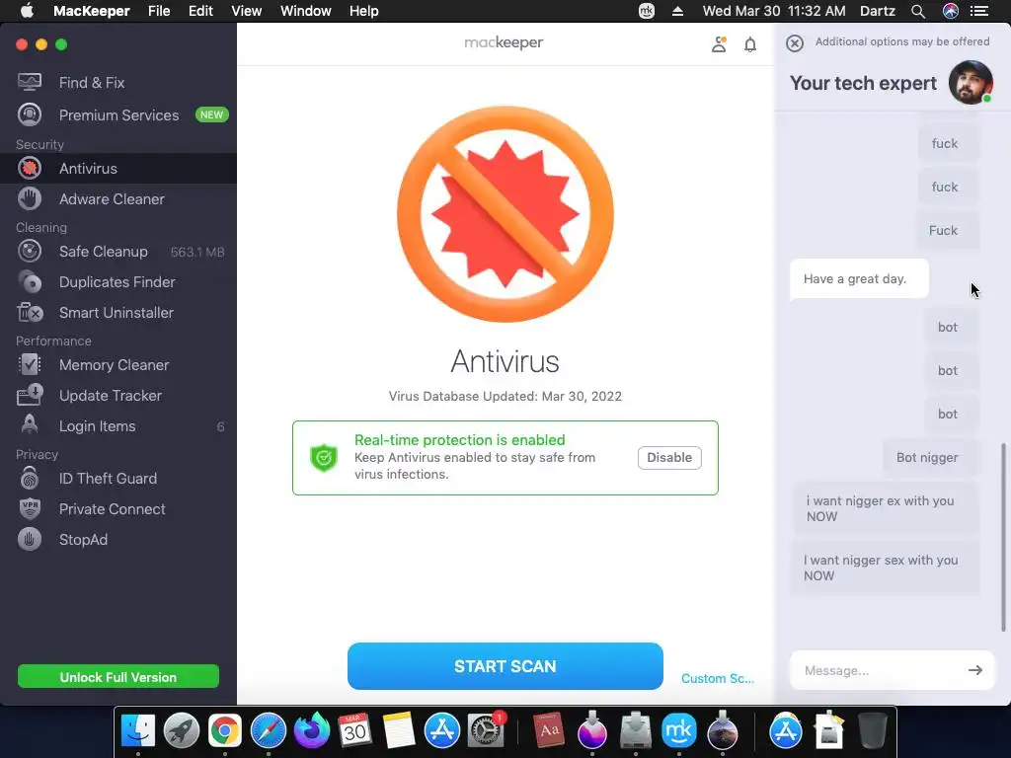Open the Memory Cleaner chip icon
1011x758 pixels.
click(30, 365)
